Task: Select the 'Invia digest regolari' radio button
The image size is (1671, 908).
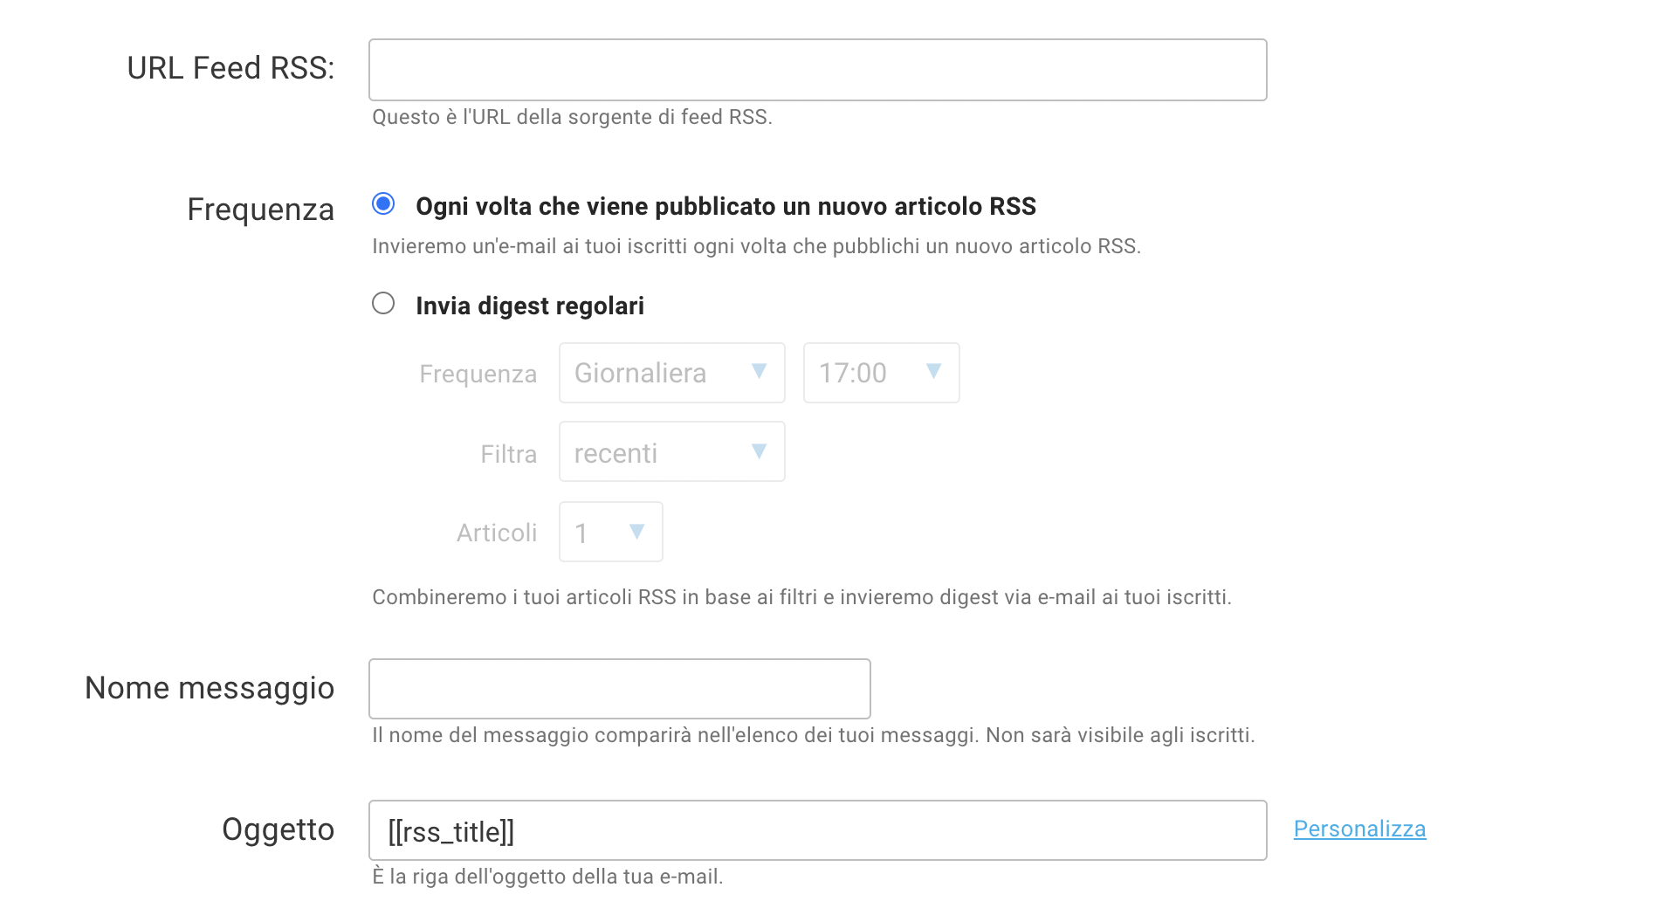Action: (x=383, y=303)
